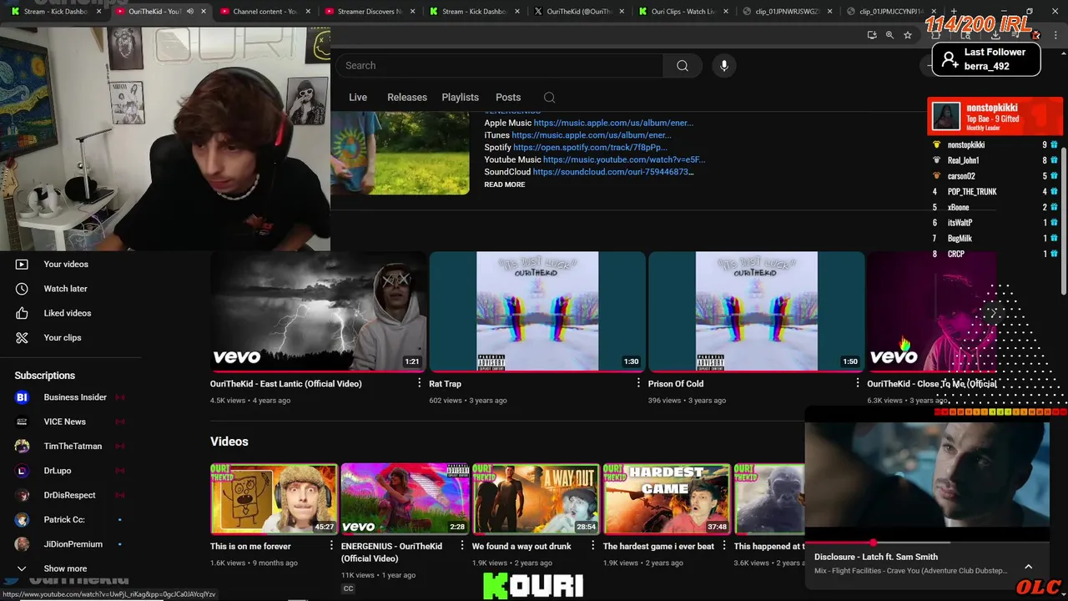Expand the mini player queue chevron
Viewport: 1068px width, 601px height.
click(x=1028, y=566)
